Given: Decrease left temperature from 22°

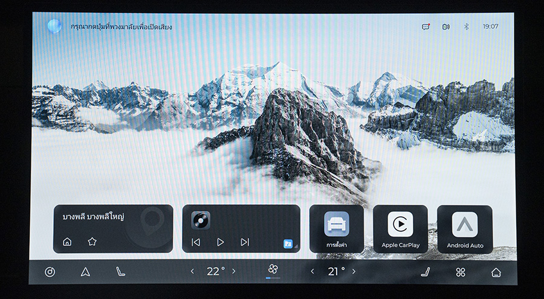Looking at the screenshot, I should [x=192, y=272].
